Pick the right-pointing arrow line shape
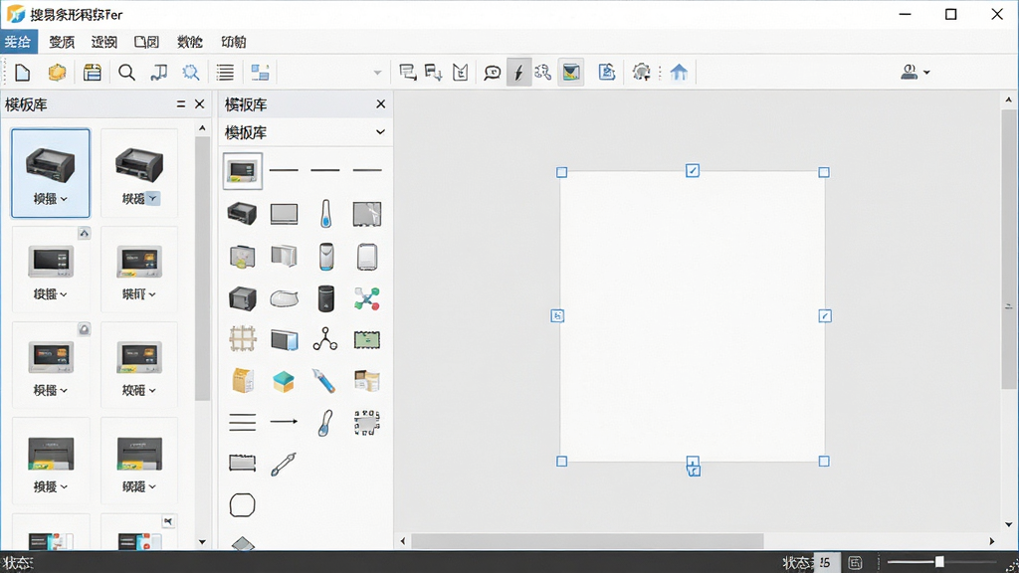 [284, 422]
